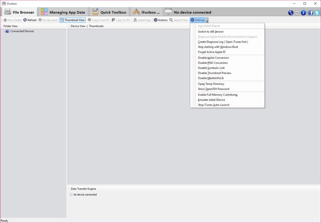Click the Settings gear button
This screenshot has height=223, width=321.
198,20
